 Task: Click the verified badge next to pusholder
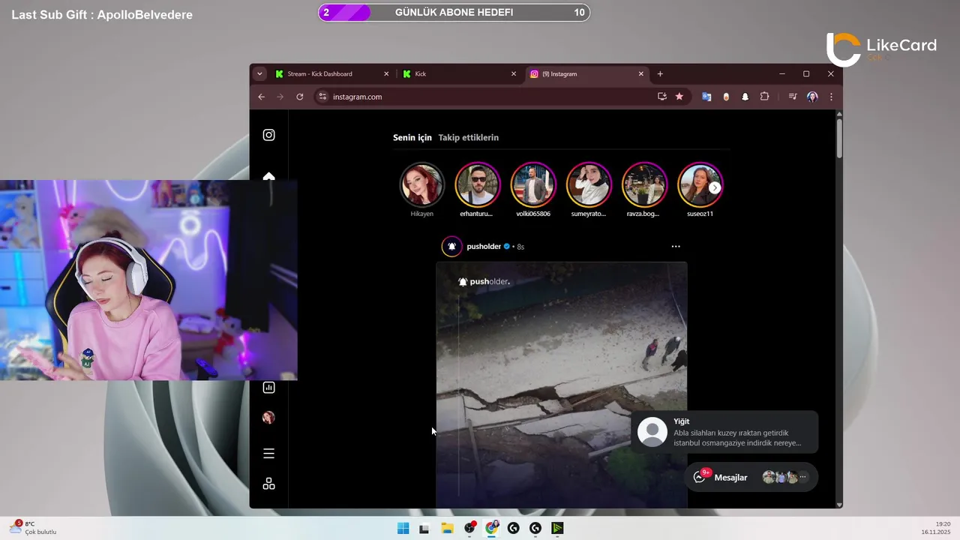pyautogui.click(x=507, y=246)
